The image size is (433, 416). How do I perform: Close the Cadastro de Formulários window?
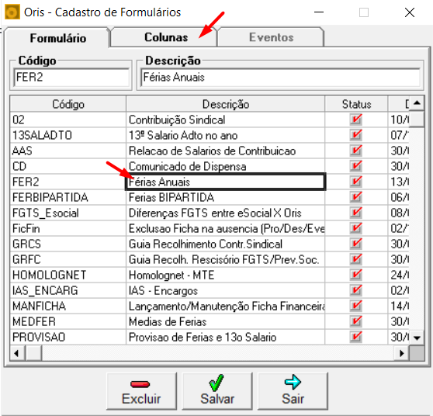coord(409,12)
